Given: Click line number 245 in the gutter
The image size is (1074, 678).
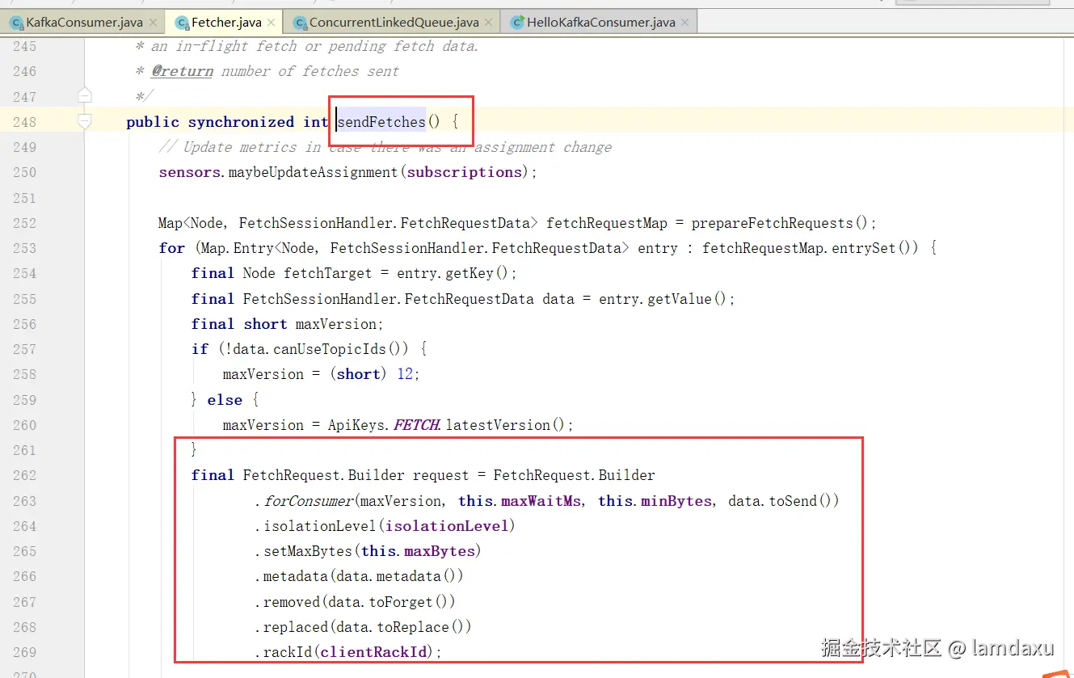Looking at the screenshot, I should [x=24, y=46].
